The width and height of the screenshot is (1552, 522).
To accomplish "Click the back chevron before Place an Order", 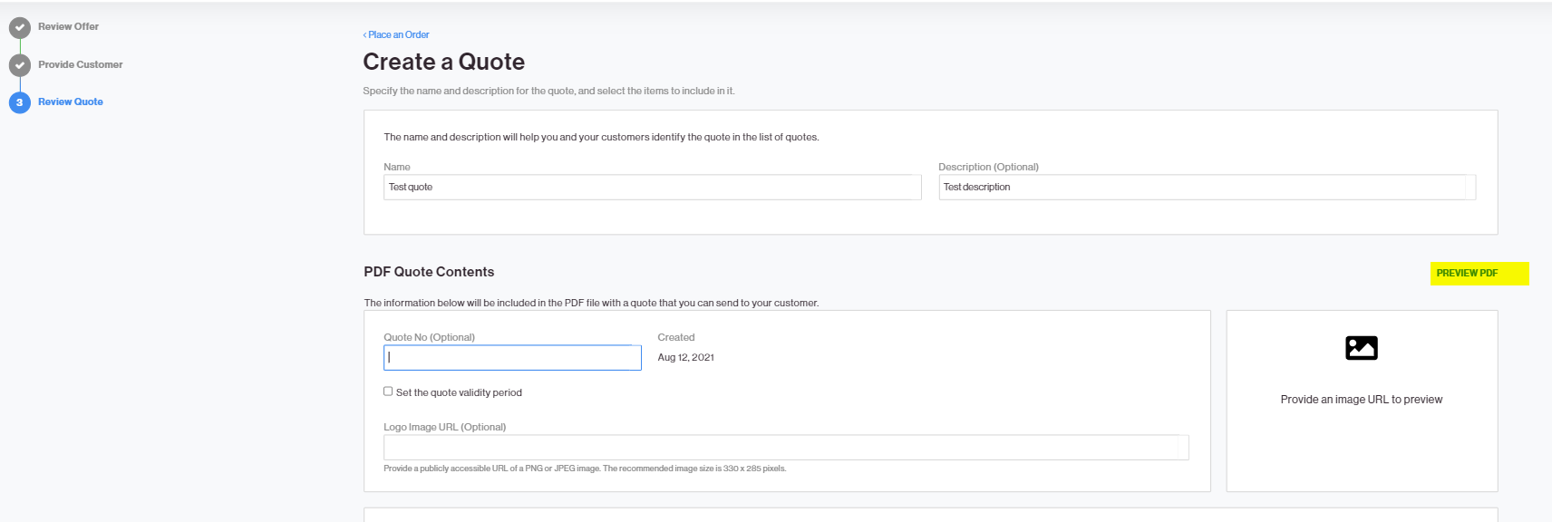I will pos(364,35).
